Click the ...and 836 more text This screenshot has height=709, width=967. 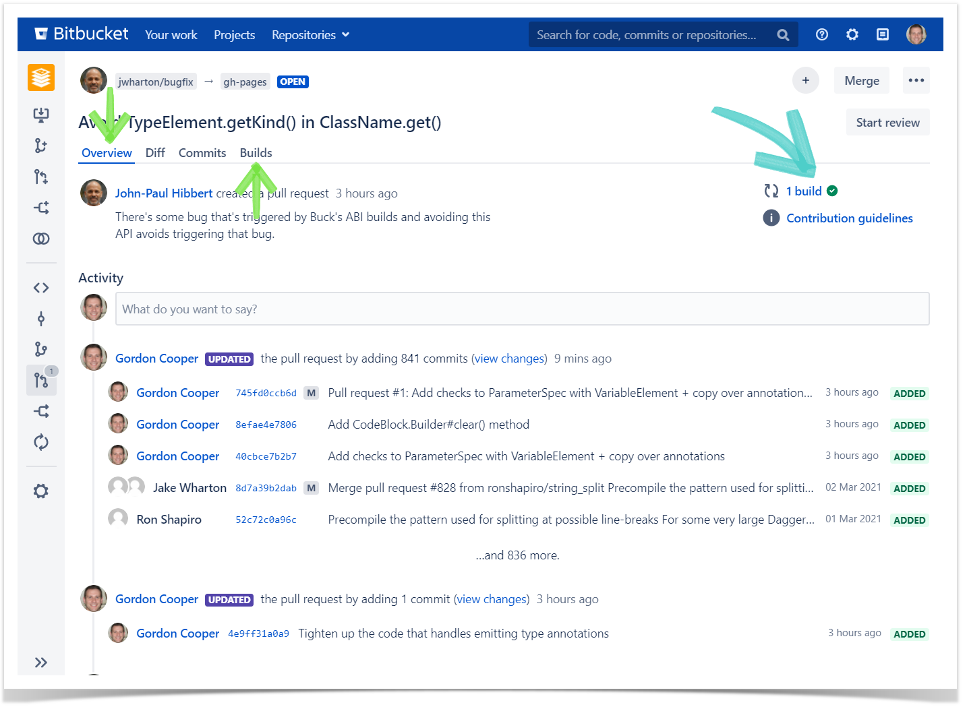517,555
